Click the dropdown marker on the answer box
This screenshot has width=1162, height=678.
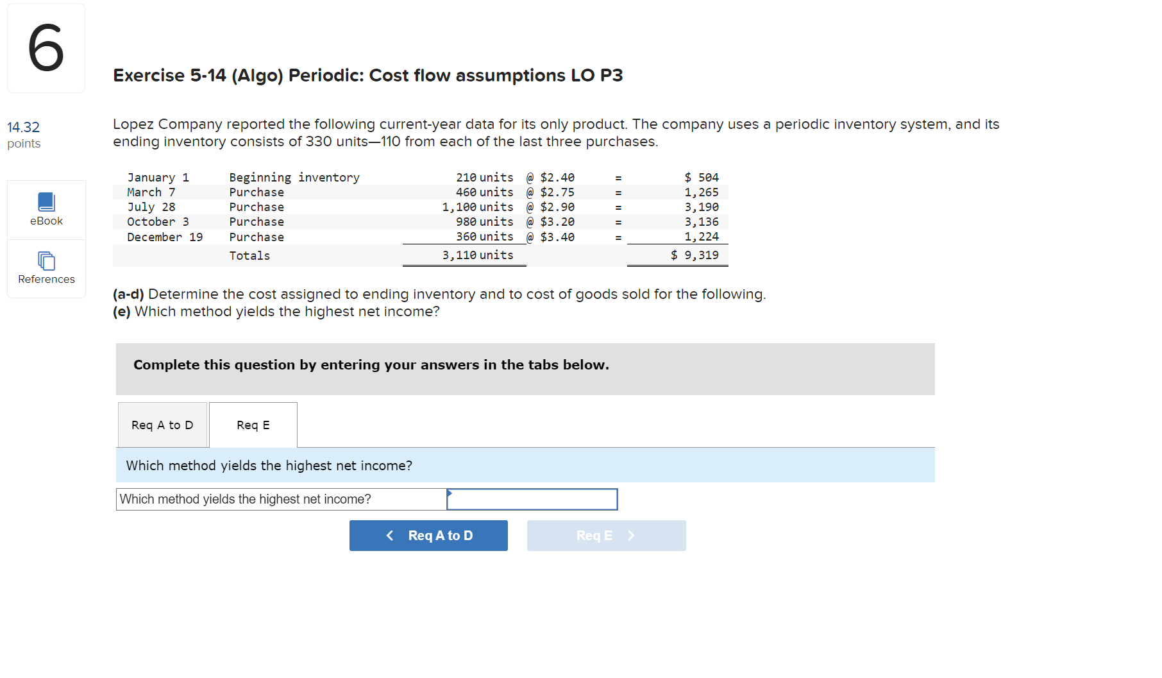coord(451,495)
